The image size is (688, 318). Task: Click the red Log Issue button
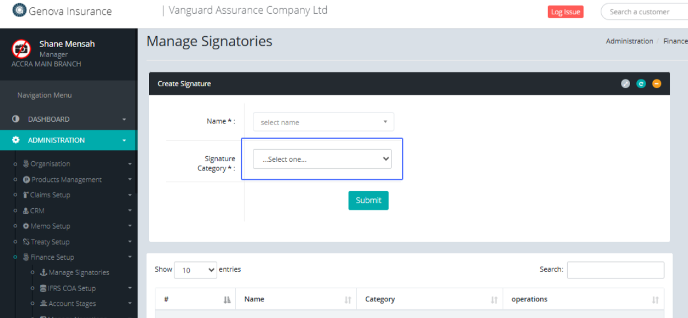tap(565, 12)
